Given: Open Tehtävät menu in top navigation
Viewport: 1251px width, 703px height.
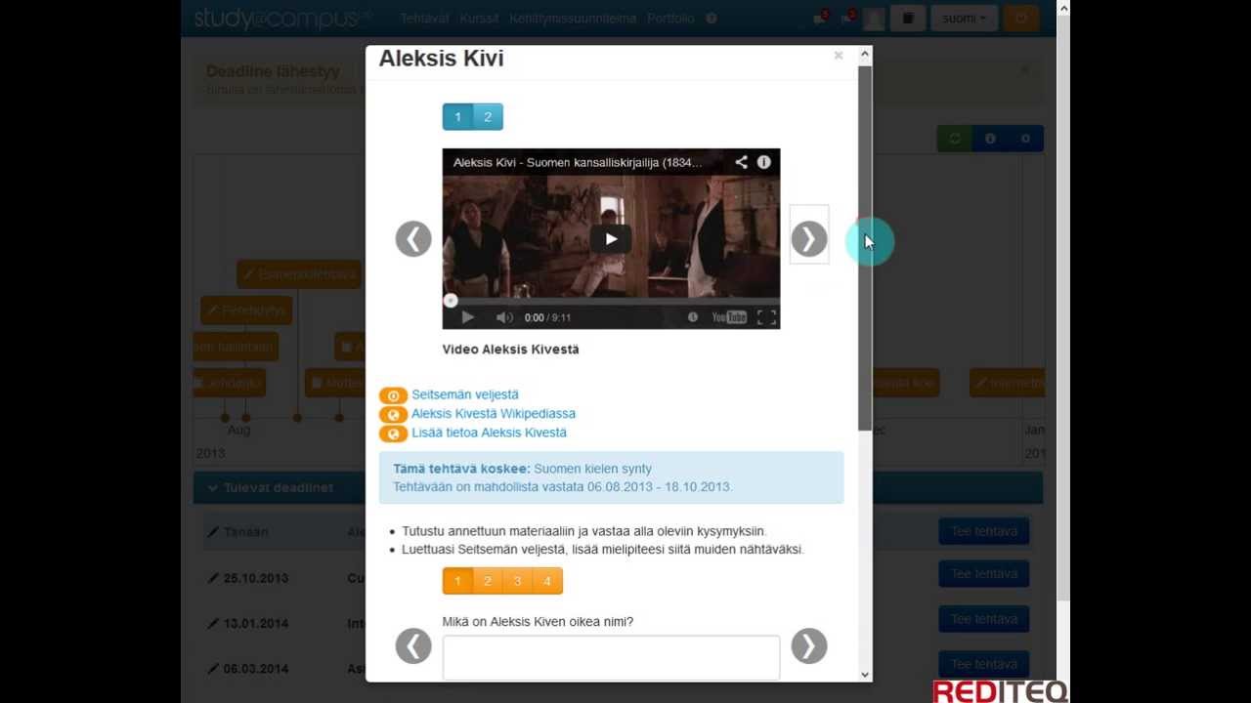Looking at the screenshot, I should pyautogui.click(x=426, y=19).
